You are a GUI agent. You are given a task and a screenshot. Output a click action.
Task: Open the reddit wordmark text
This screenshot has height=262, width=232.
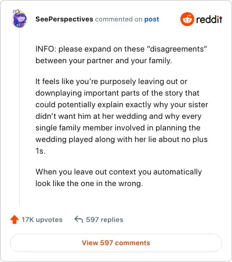209,19
